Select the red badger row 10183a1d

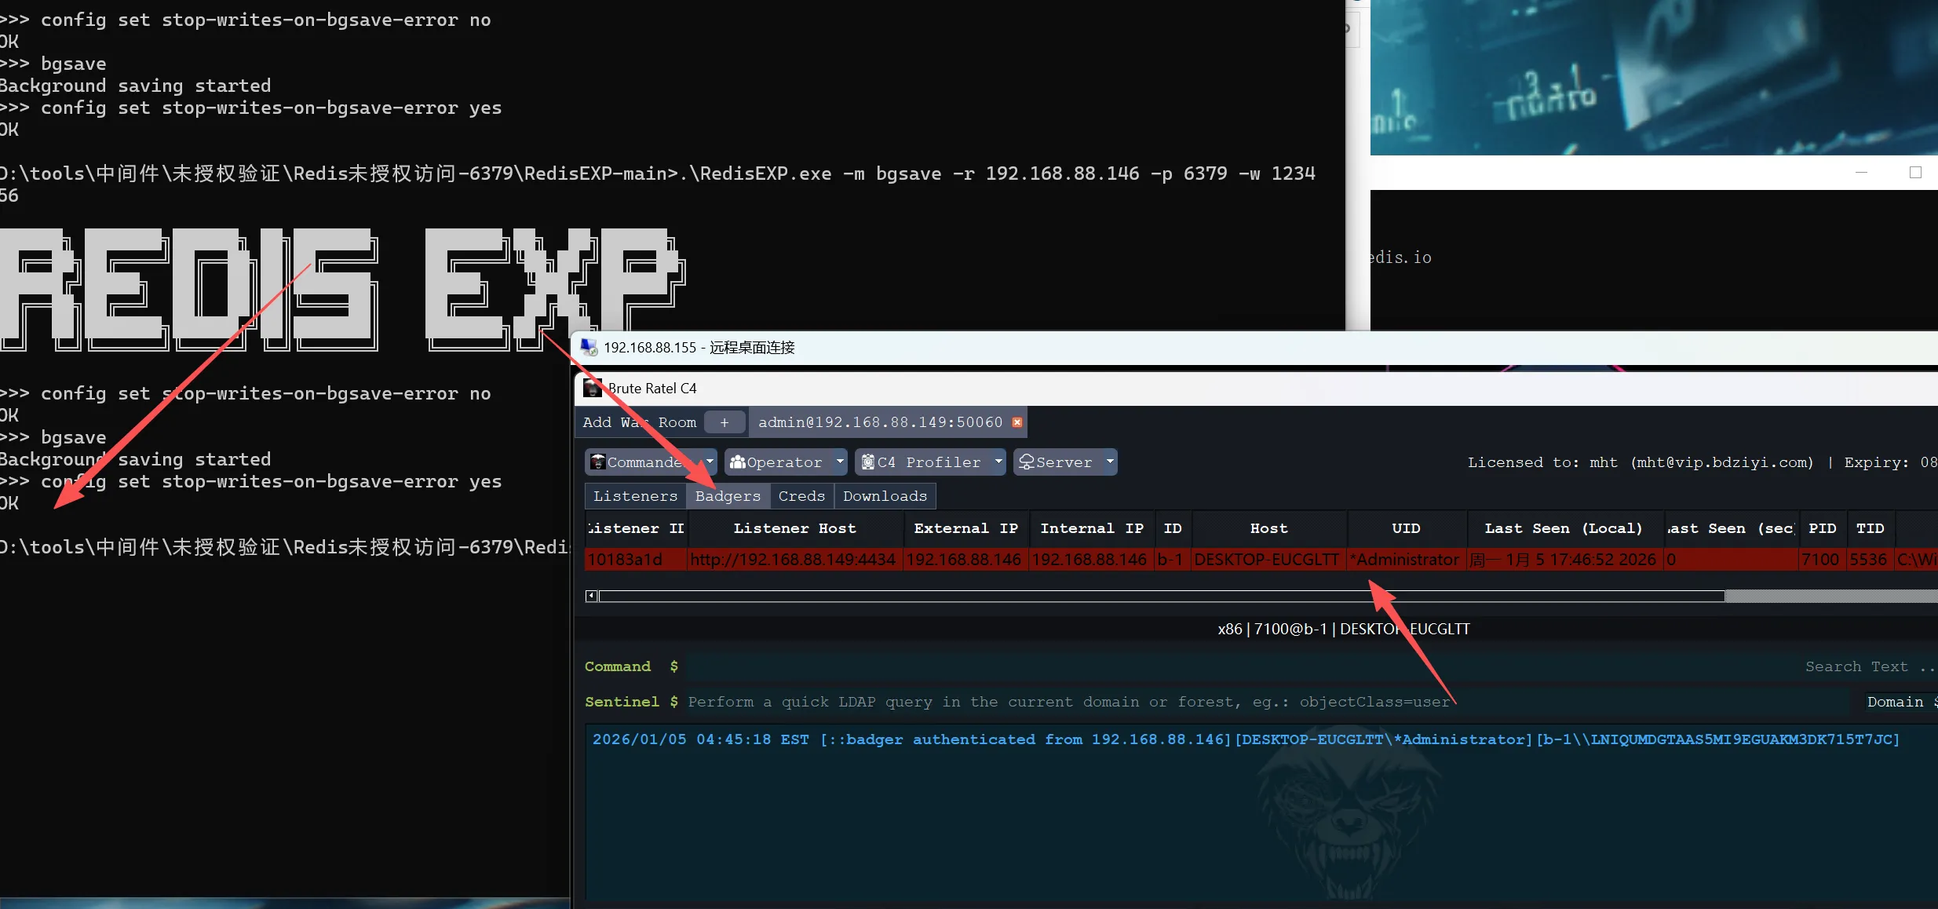coord(626,560)
